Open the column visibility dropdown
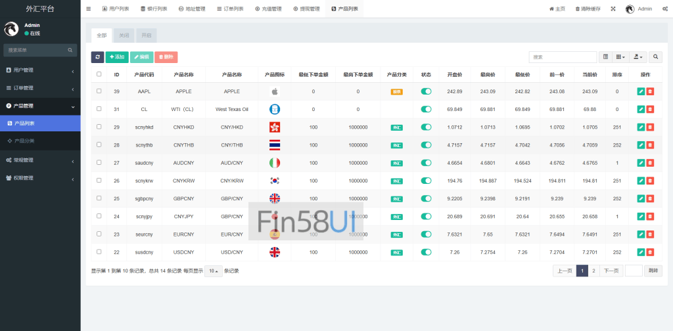Screen dimensions: 673x331 tap(620, 57)
